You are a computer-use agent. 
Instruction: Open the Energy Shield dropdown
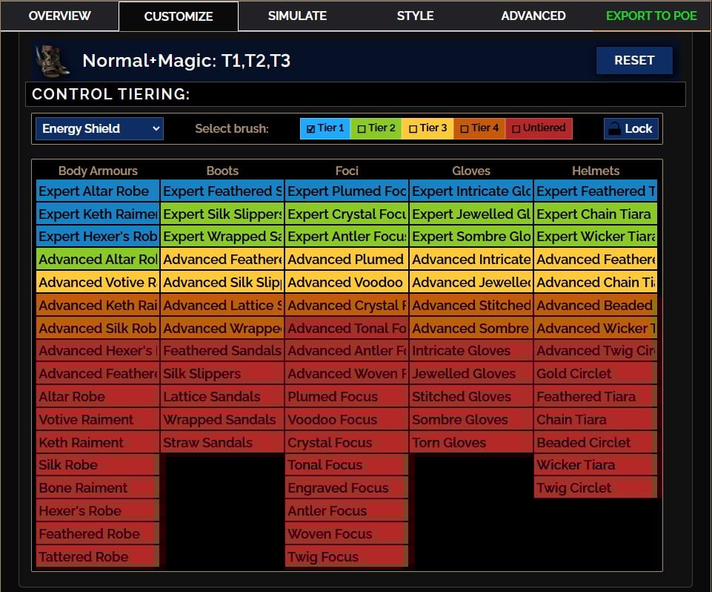98,128
